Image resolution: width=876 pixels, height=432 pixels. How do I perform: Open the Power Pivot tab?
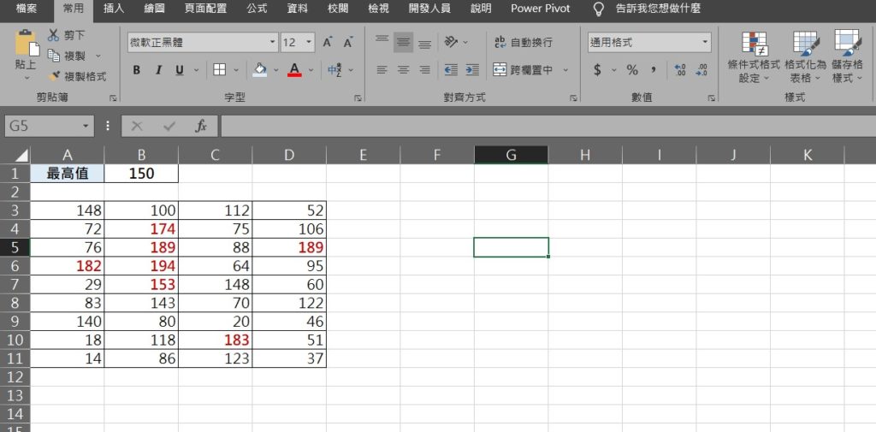(x=540, y=9)
